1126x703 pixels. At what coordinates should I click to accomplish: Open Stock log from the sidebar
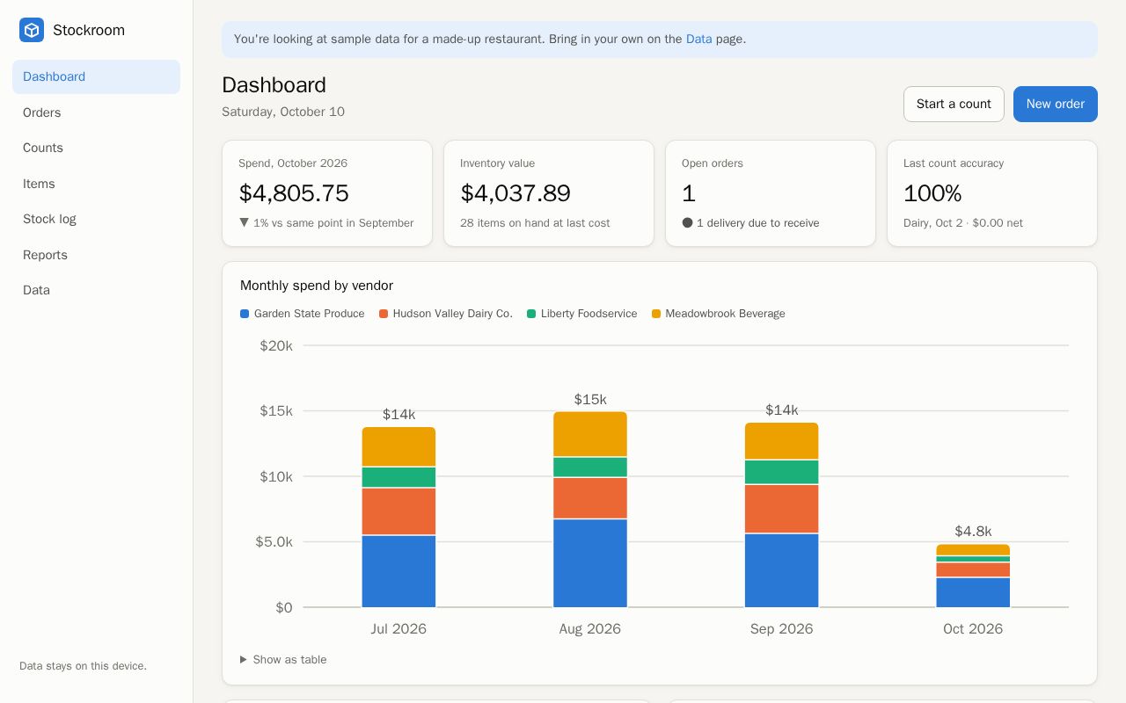pos(96,219)
